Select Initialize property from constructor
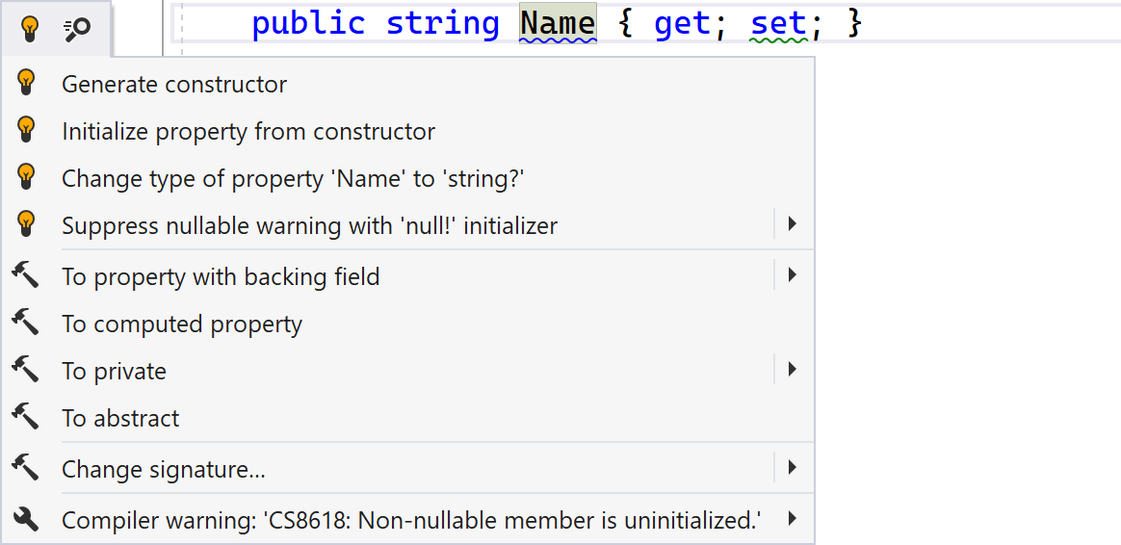 [248, 132]
